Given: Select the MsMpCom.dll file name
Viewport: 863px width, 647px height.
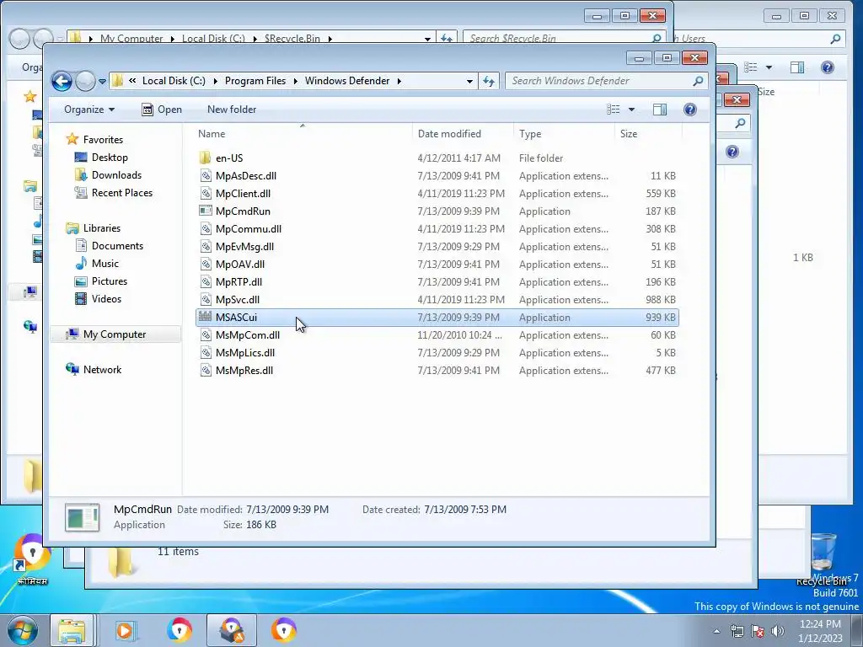Looking at the screenshot, I should coord(248,335).
